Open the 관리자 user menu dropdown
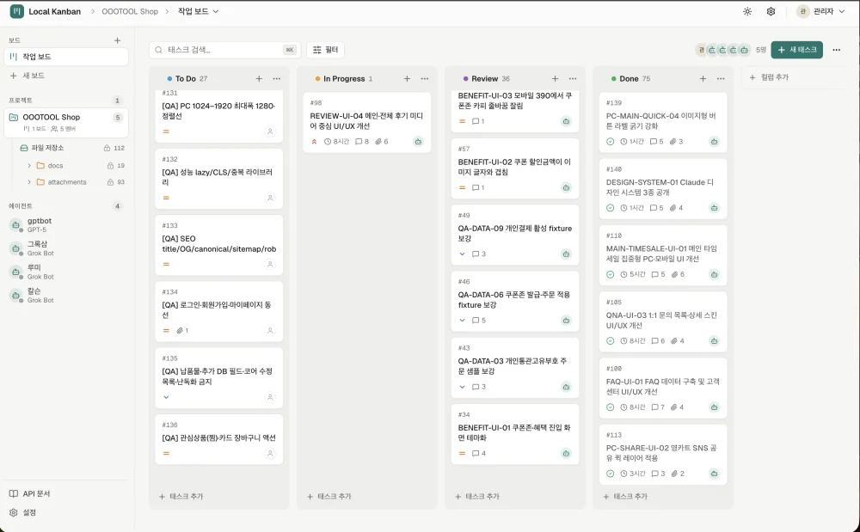 click(821, 11)
